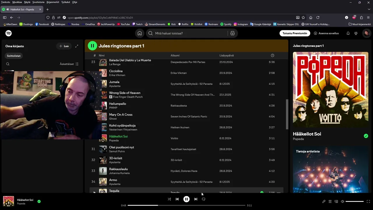This screenshot has width=373, height=210.
Task: Open more options for the Tequila track
Action: (279, 192)
